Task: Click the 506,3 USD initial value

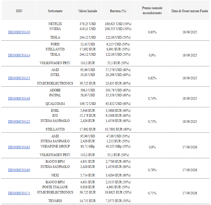Action: 88,90
